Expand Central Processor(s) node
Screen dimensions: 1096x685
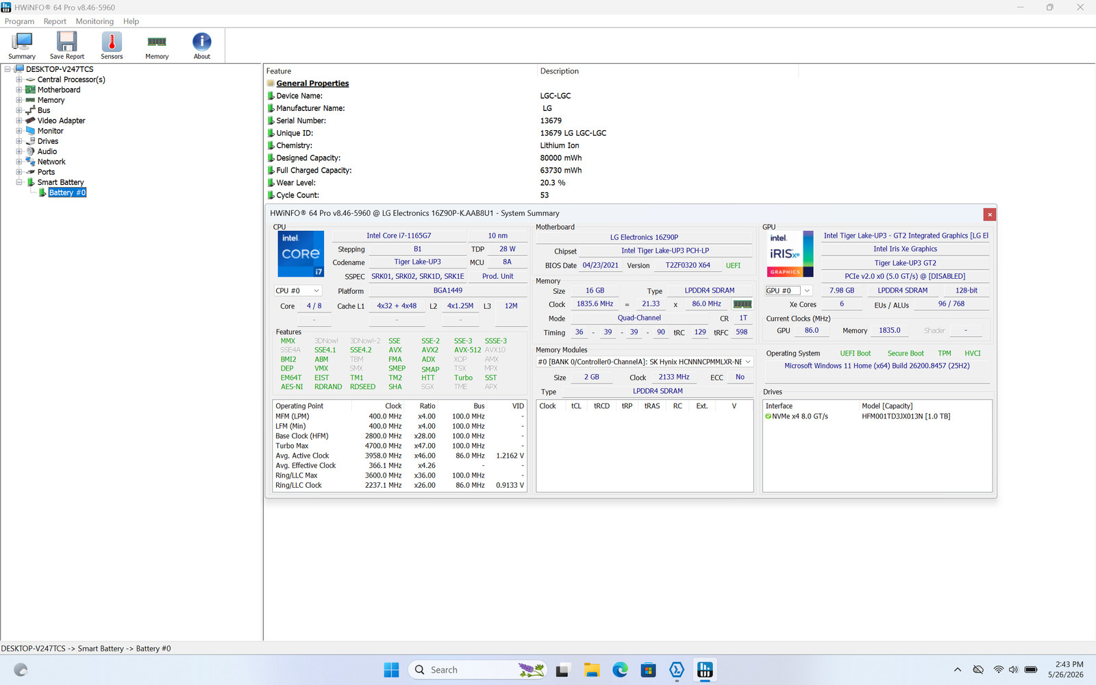coord(19,79)
